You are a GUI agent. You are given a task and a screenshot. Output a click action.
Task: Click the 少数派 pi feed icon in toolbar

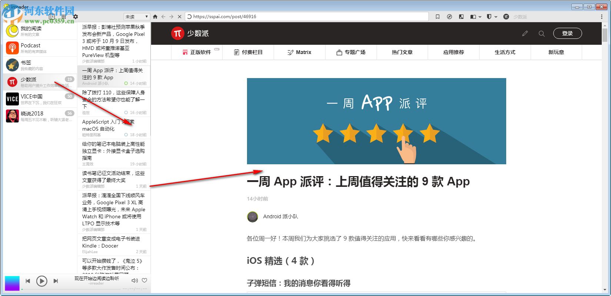click(506, 17)
